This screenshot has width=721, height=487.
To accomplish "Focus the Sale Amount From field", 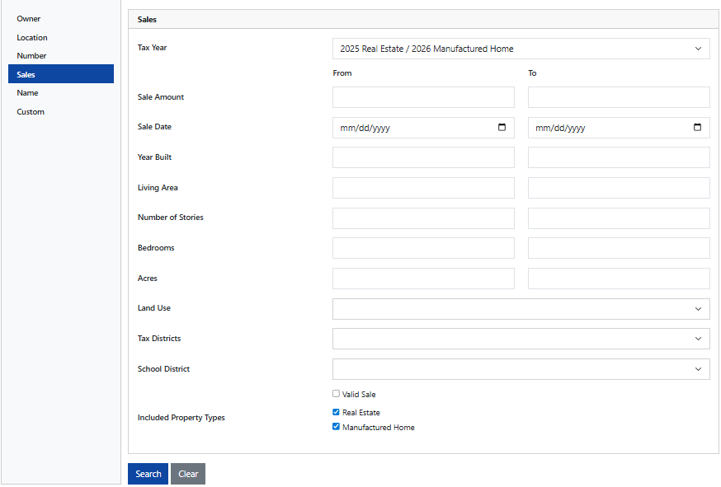I will pos(423,97).
